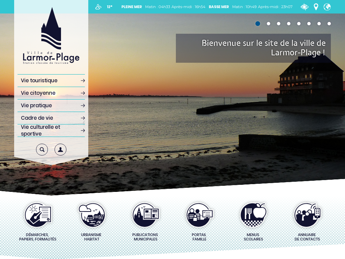The height and width of the screenshot is (259, 345).
Task: Select the seventh slideshow dot
Action: (x=319, y=24)
